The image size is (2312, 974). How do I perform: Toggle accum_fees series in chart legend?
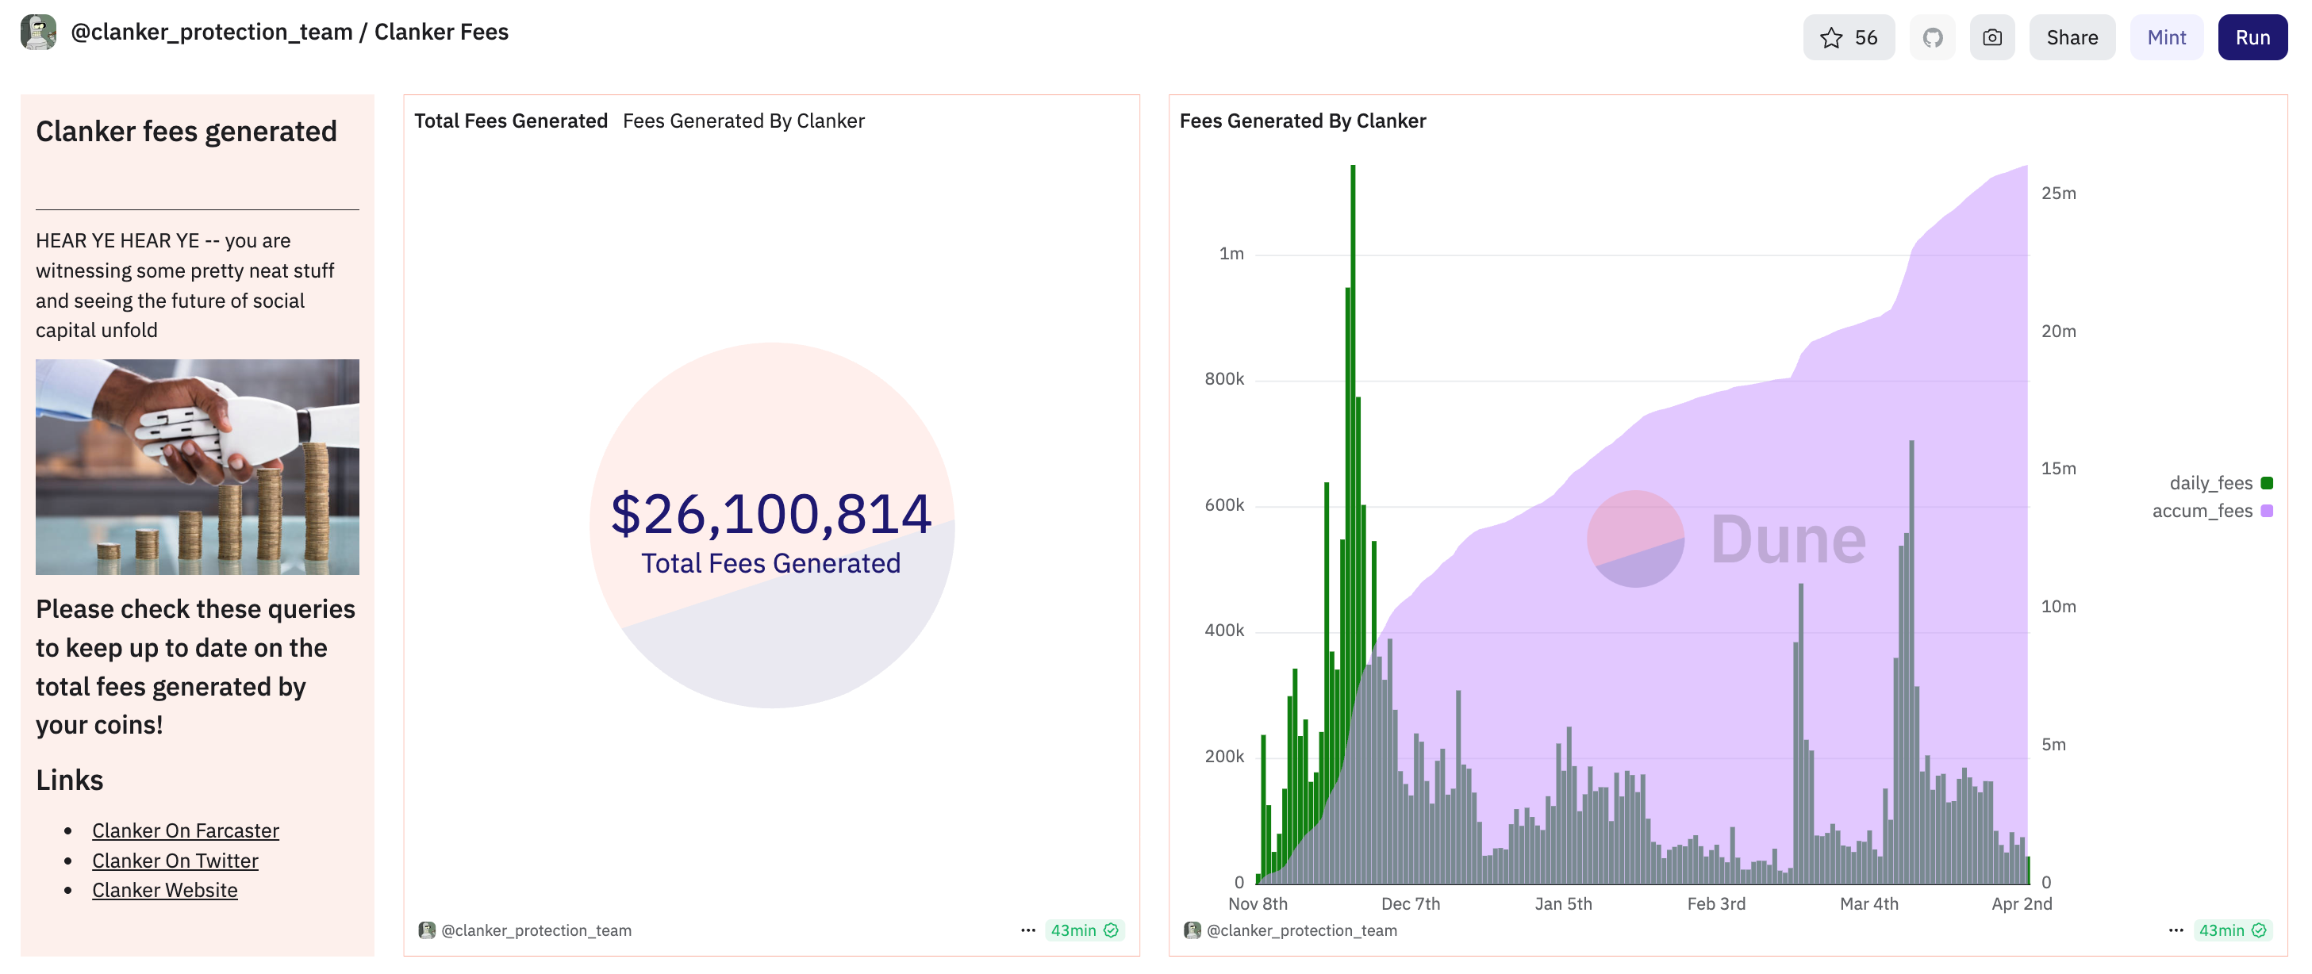click(2202, 512)
